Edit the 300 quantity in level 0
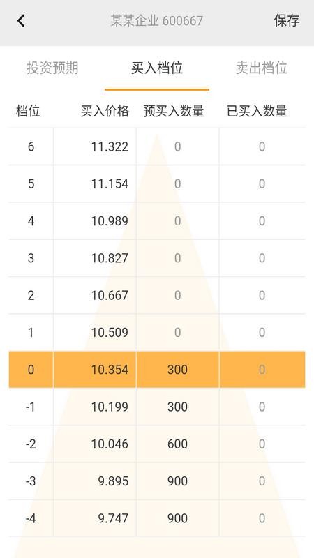 (x=178, y=370)
